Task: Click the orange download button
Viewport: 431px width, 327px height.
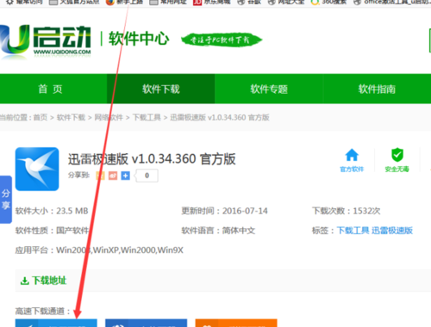Action: (236, 323)
